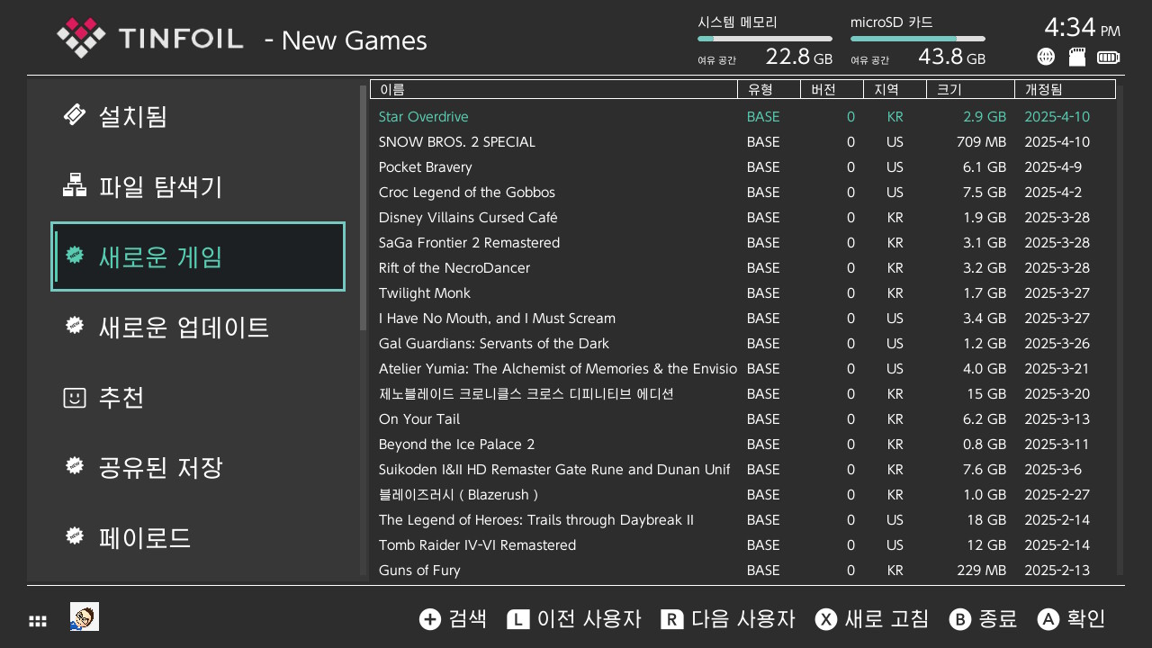This screenshot has width=1152, height=648.
Task: Click the Tinfoil logo icon
Action: [81, 38]
